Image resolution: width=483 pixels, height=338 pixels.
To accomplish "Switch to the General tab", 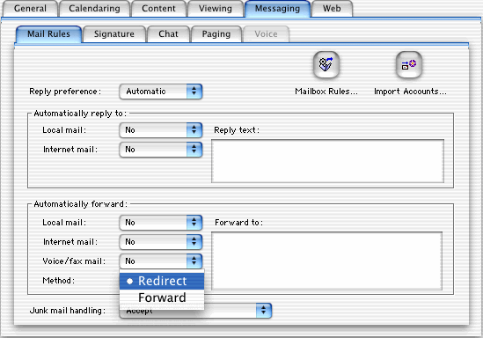I will pos(30,8).
